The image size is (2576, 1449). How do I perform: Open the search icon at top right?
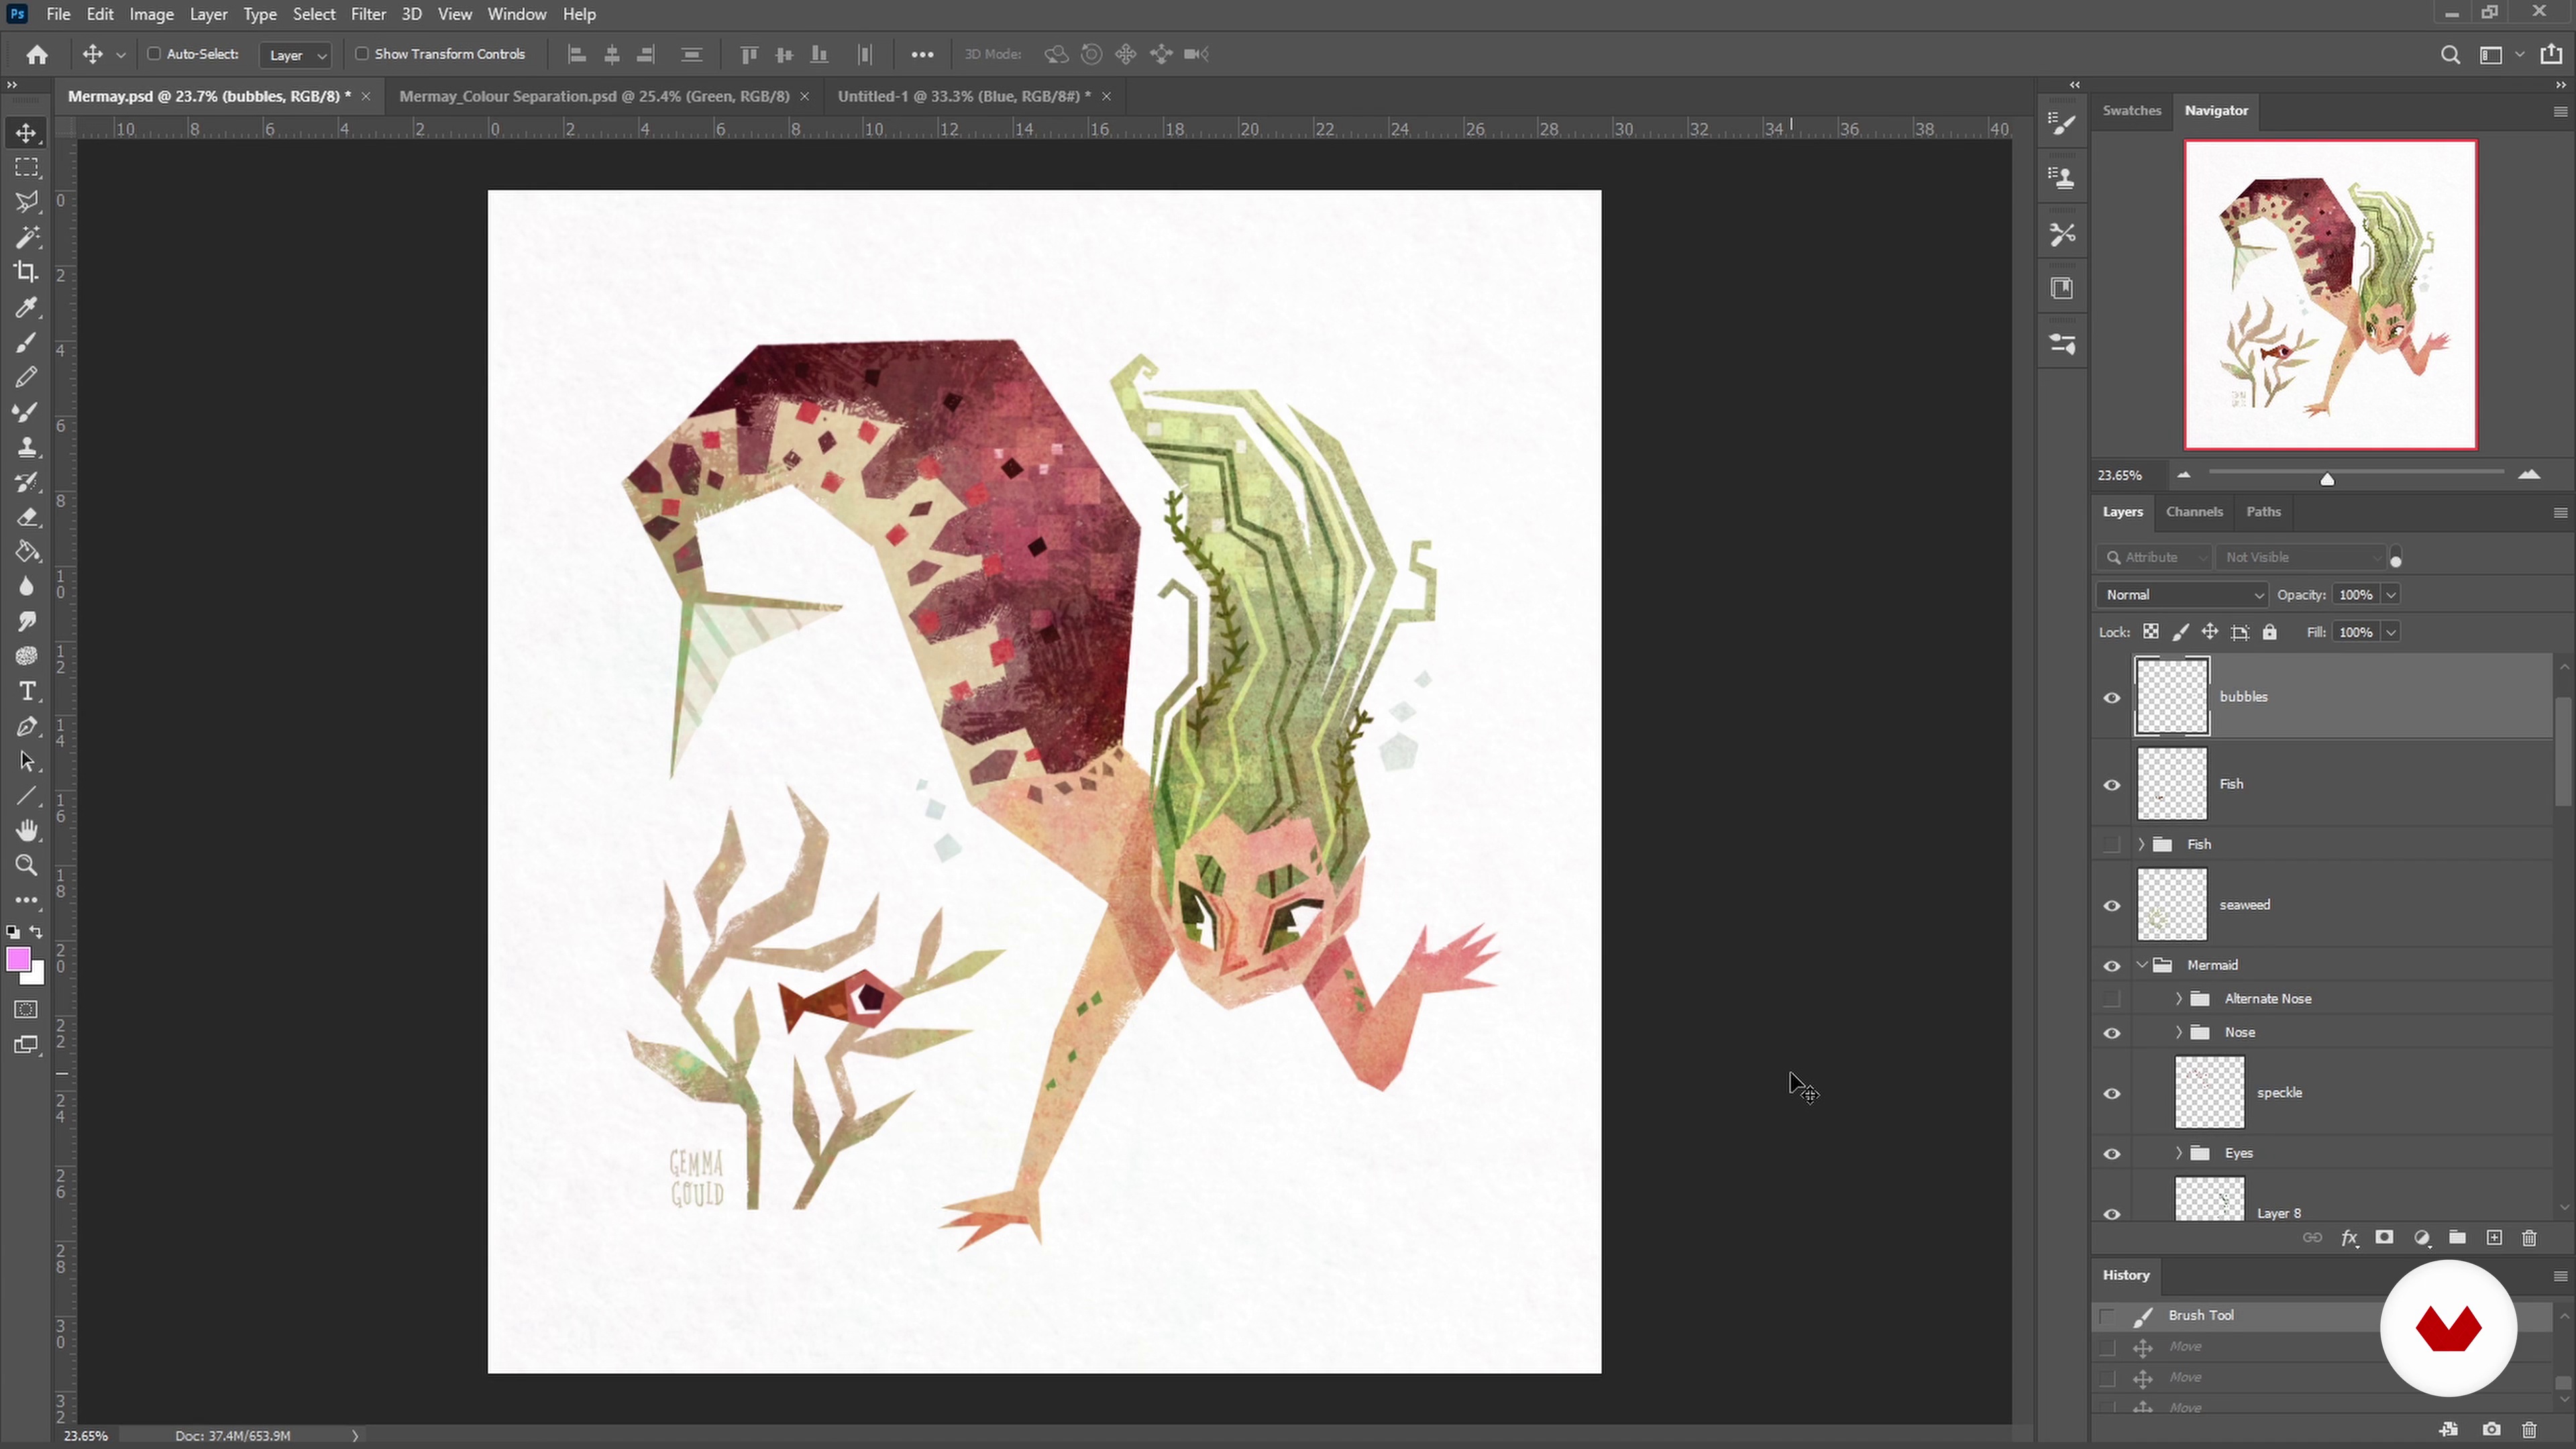click(2450, 55)
